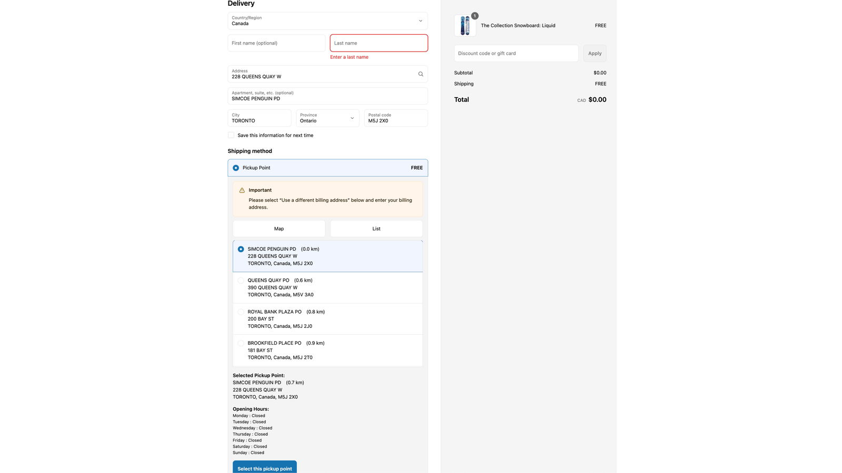Tick Save this information for next time
Viewport: 842px width, 473px height.
tap(231, 135)
